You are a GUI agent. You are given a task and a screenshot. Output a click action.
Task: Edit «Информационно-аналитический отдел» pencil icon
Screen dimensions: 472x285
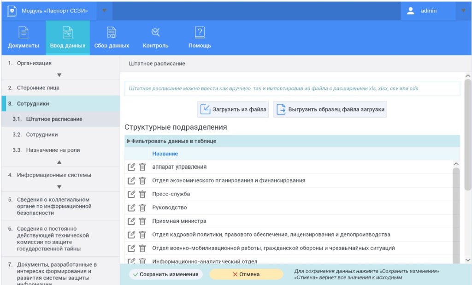(132, 260)
